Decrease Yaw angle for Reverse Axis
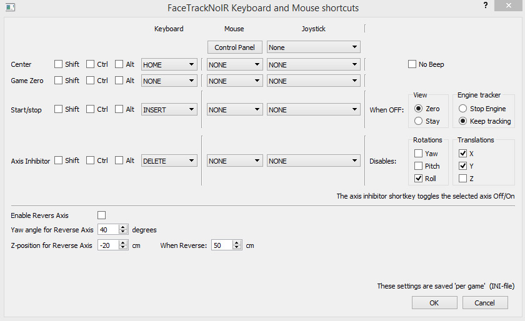 123,232
